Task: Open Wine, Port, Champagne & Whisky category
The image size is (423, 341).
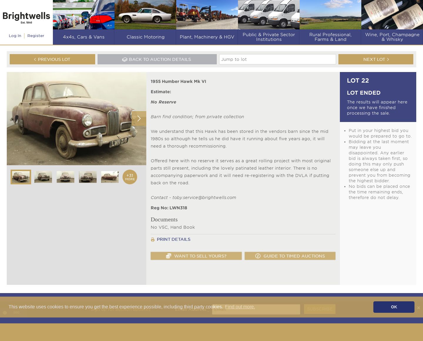Action: (x=392, y=37)
